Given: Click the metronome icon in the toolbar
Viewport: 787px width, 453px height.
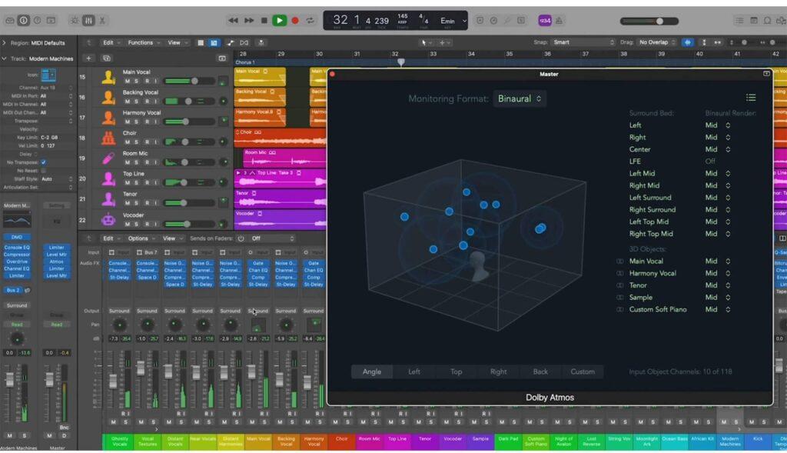Looking at the screenshot, I should (x=559, y=19).
